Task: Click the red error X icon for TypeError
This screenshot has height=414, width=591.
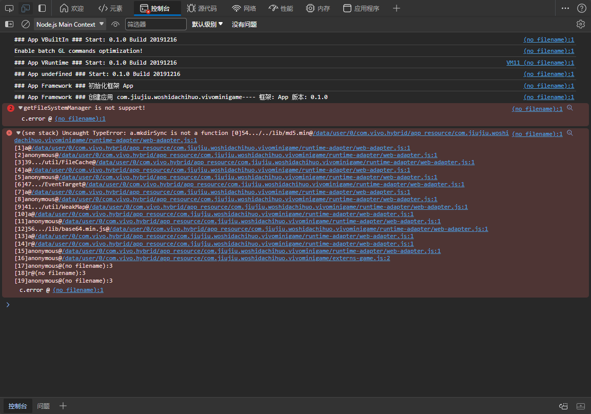Action: (x=9, y=133)
